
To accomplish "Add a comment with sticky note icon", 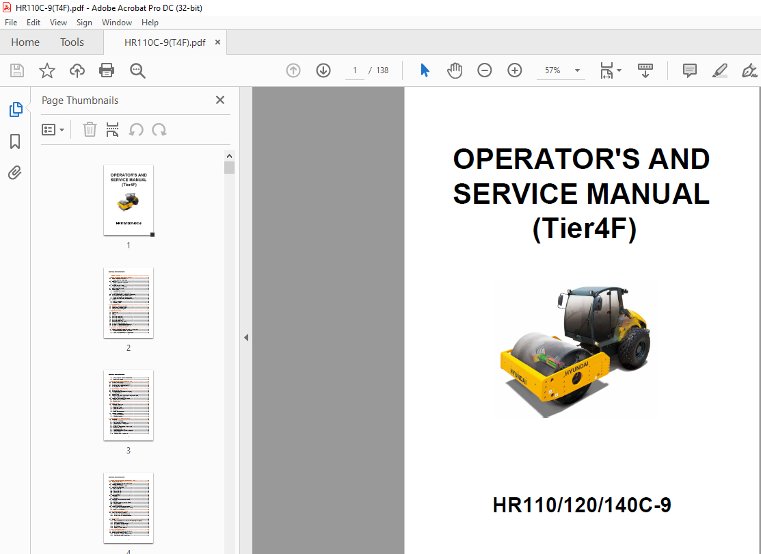I will point(690,70).
